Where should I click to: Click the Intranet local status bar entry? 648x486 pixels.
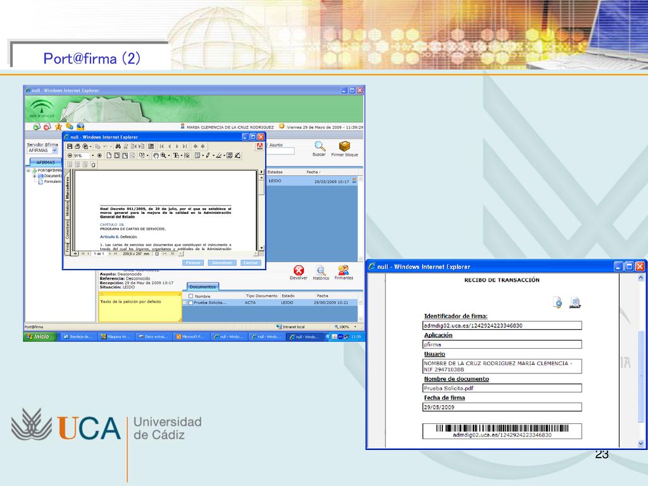point(290,327)
